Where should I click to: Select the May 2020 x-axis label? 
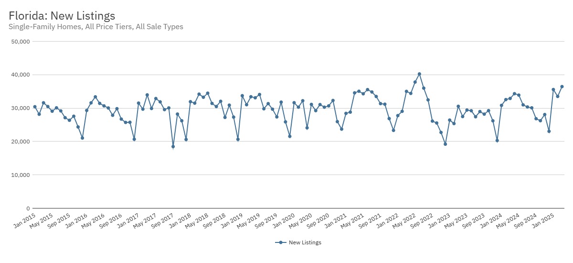[299, 220]
